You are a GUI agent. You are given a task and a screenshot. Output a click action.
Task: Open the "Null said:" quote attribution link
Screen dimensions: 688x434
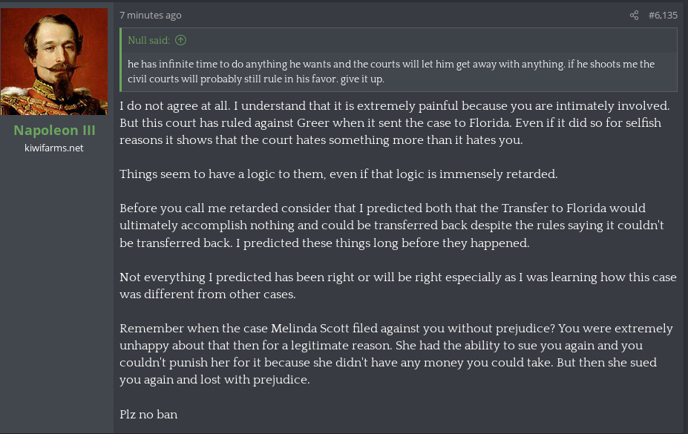148,40
